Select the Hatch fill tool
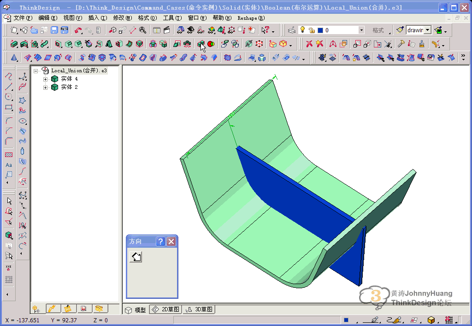The width and height of the screenshot is (472, 326). (x=9, y=155)
